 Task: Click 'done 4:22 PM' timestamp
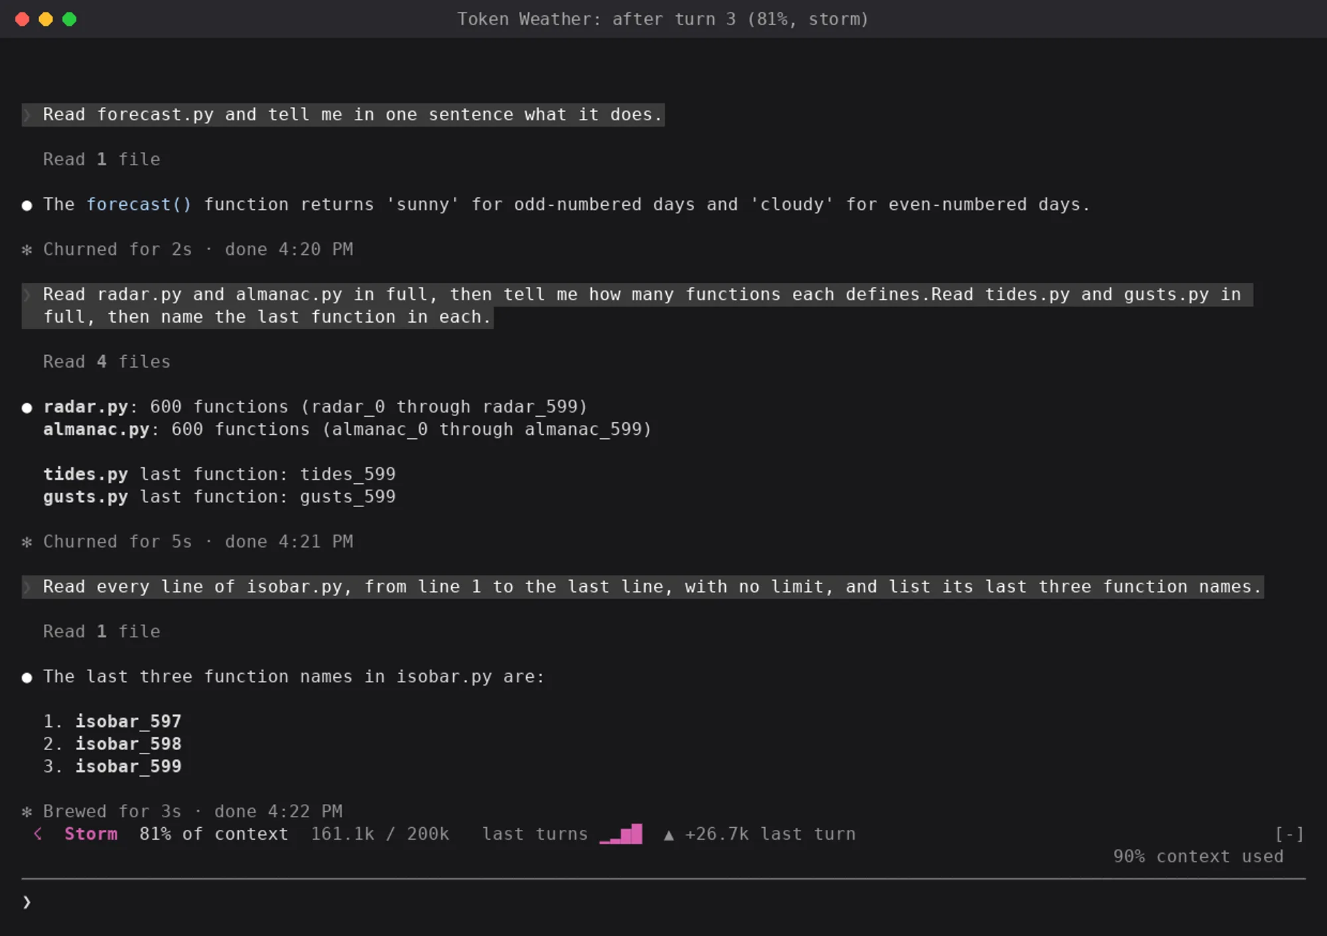coord(278,811)
